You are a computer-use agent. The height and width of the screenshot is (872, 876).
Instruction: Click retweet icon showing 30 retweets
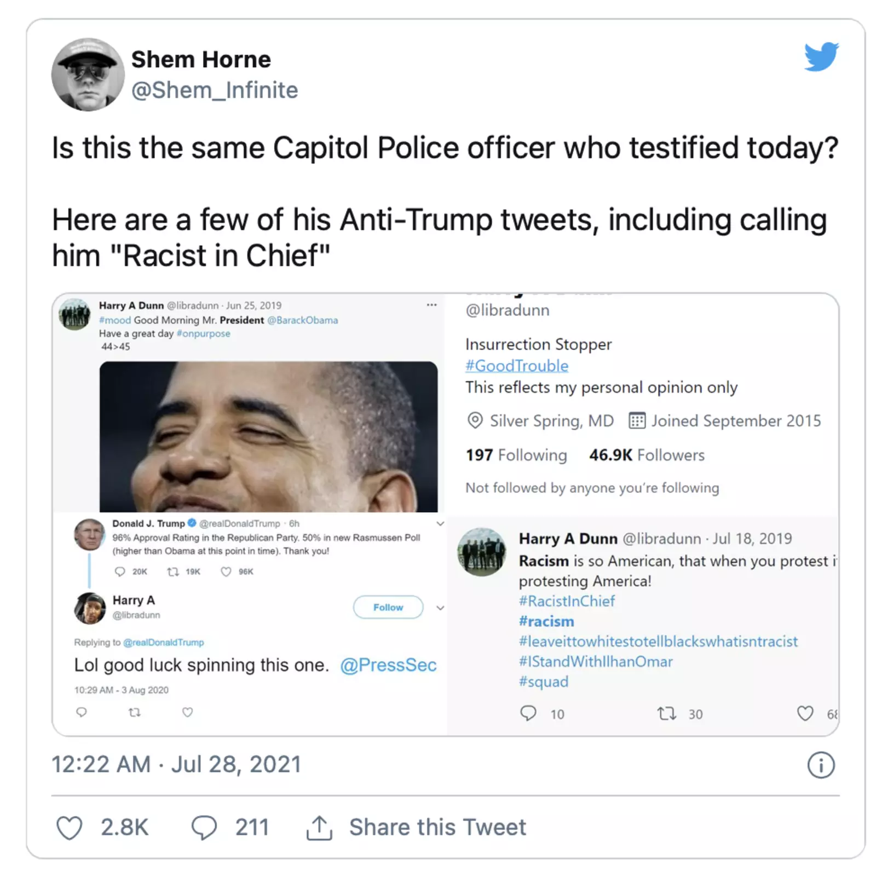click(666, 713)
